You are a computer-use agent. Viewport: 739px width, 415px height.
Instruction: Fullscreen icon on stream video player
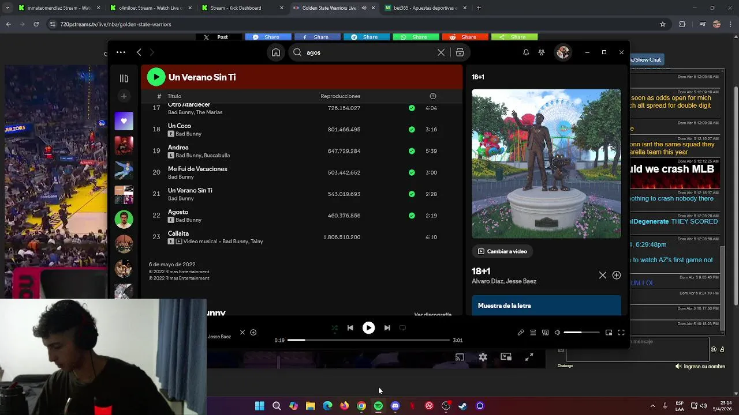tap(529, 357)
